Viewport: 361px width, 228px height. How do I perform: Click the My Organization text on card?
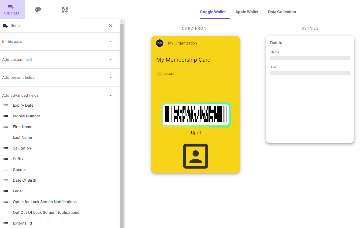(x=183, y=43)
